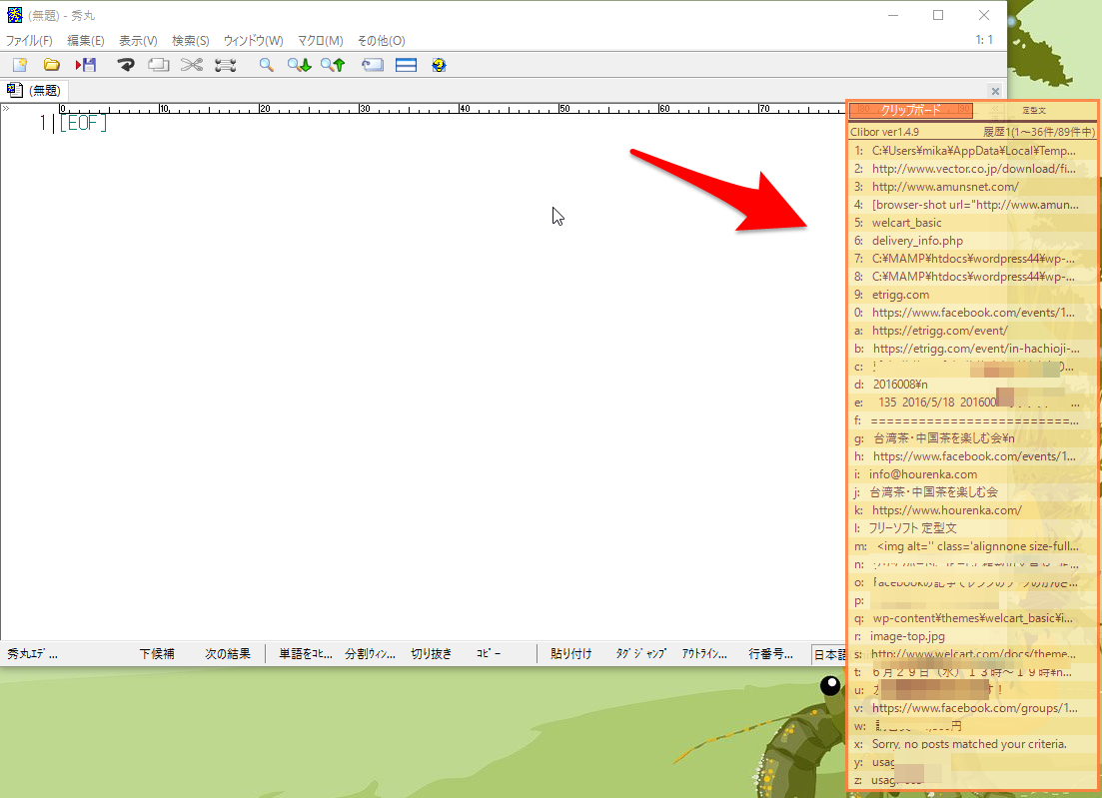The image size is (1102, 798).
Task: Click the paste icon next to the scissors
Action: 225,65
